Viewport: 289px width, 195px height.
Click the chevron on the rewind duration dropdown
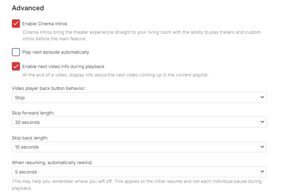click(x=263, y=172)
